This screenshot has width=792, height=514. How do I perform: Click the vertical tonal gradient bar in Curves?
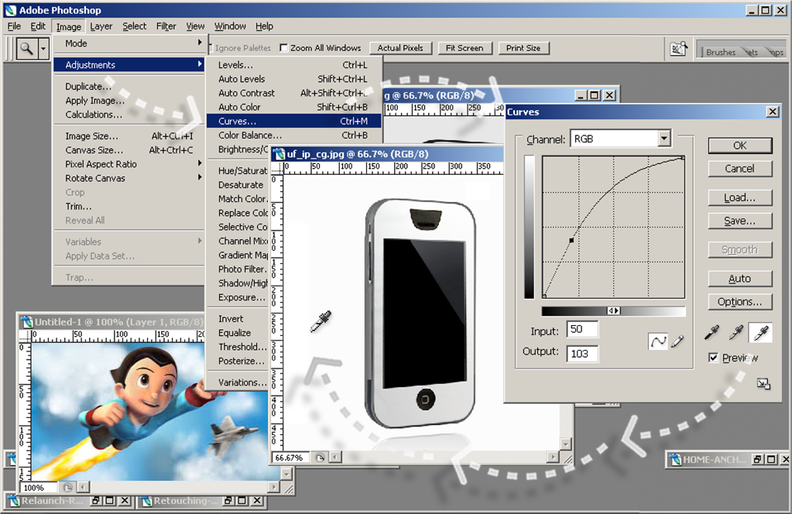coord(529,228)
